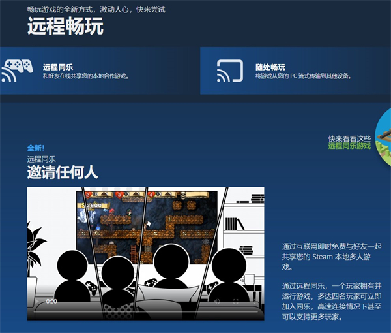
Task: Enter fullscreen mode for the video
Action: (235, 302)
